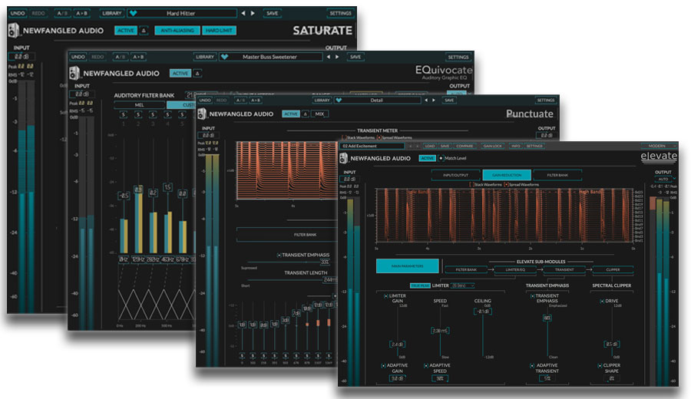Go to next preset arrow in Punctuate

tap(434, 100)
